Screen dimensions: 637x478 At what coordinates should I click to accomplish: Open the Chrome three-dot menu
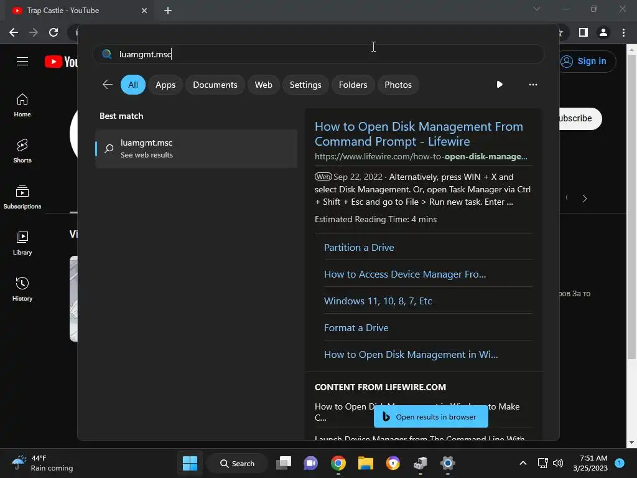(623, 32)
